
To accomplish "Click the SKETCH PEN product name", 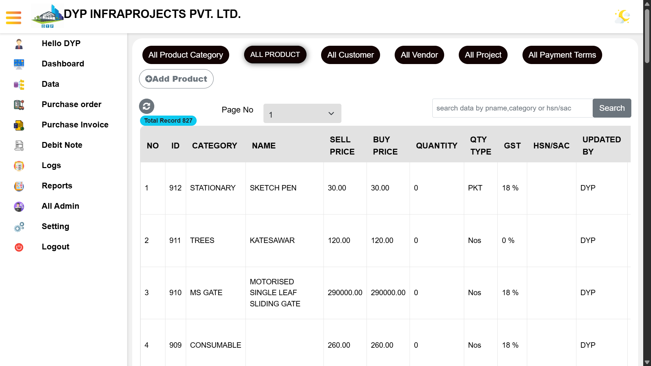I will pos(273,188).
